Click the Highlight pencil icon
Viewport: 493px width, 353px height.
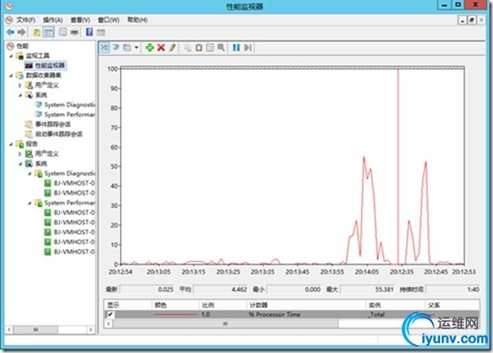coord(172,48)
